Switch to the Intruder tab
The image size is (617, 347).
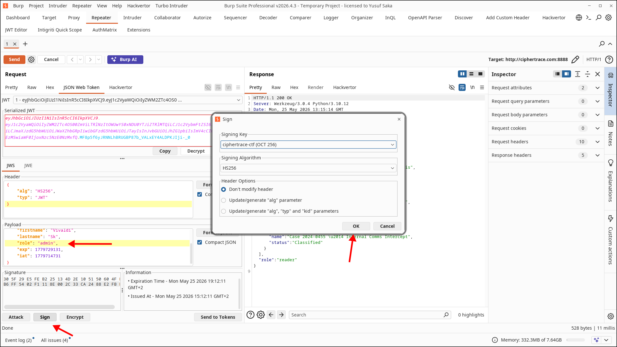pos(132,18)
